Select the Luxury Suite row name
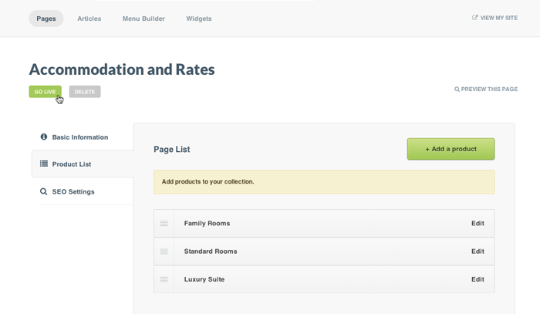Viewport: 540px width, 314px height. pos(204,279)
